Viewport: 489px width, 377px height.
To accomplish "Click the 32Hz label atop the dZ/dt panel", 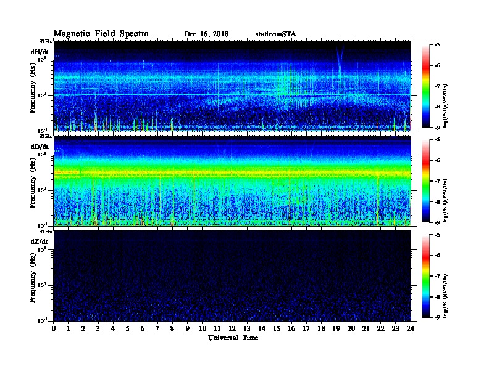I will [45, 232].
